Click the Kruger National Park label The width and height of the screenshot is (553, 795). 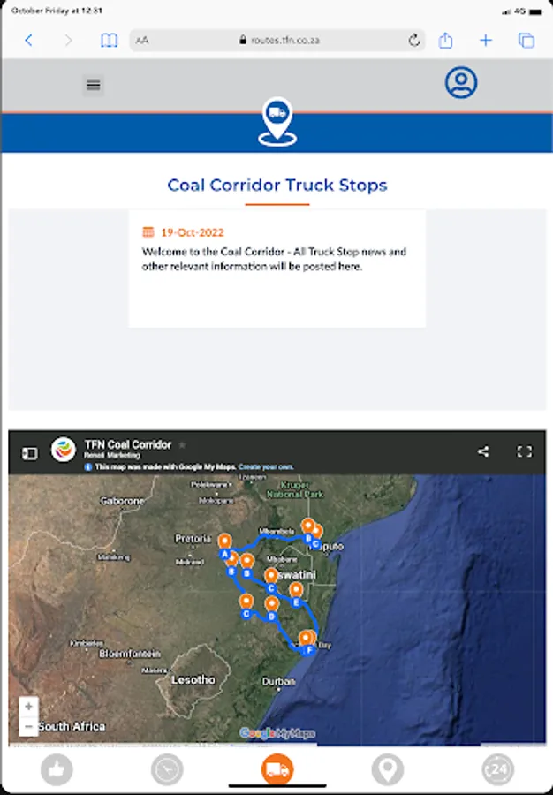pos(294,489)
